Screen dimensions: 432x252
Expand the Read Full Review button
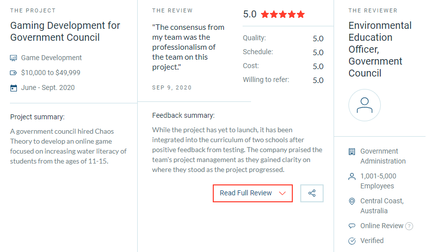tap(246, 193)
